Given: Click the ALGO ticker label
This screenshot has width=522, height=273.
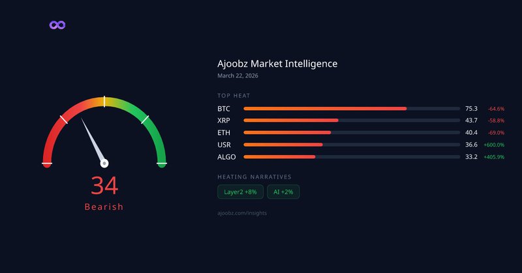Looking at the screenshot, I should (226, 157).
